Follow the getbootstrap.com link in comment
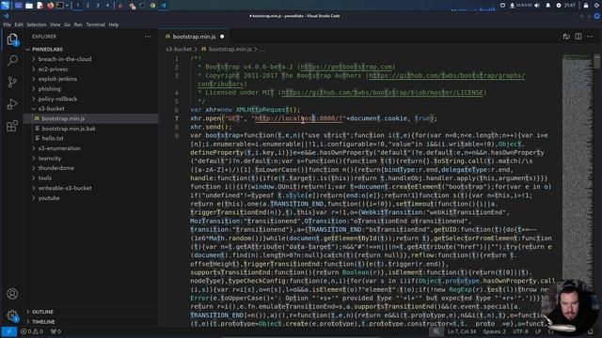602x338 pixels. [346, 67]
